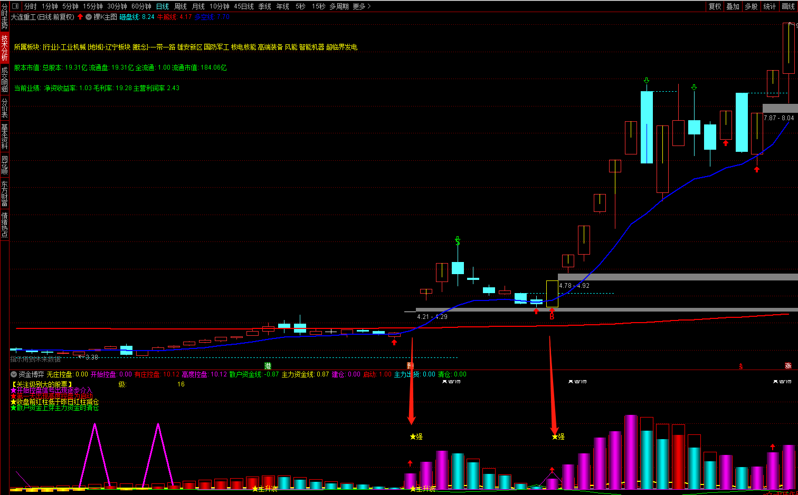Select the 日线 daily chart period

[163, 6]
